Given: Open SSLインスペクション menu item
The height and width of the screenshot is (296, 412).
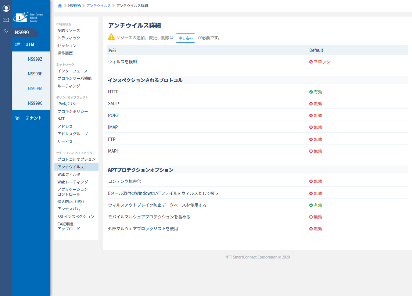Looking at the screenshot, I should tap(76, 217).
